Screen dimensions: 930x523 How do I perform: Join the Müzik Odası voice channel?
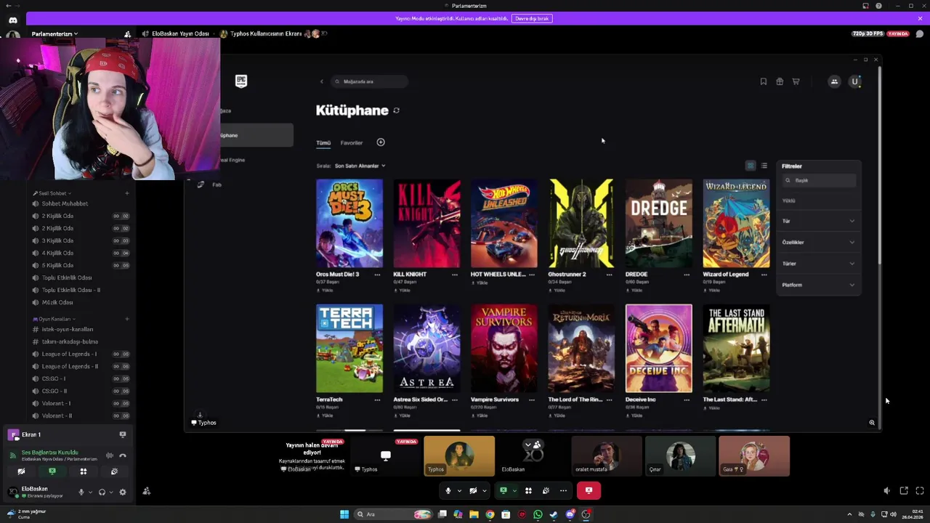[57, 303]
